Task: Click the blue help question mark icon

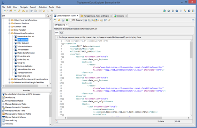Action: click(193, 20)
